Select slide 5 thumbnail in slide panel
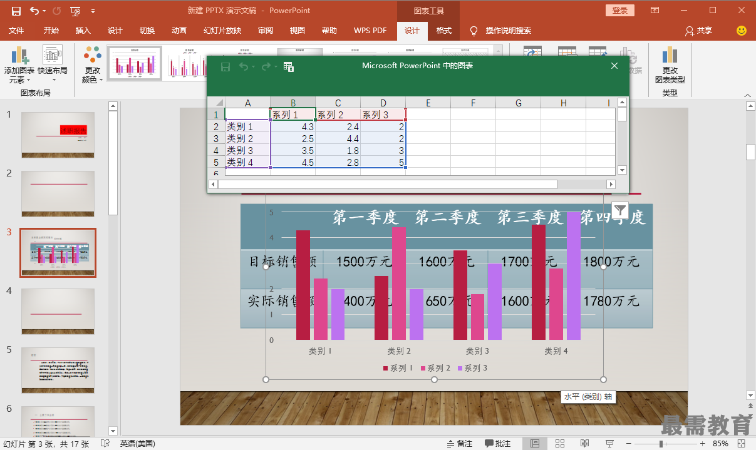 point(58,370)
